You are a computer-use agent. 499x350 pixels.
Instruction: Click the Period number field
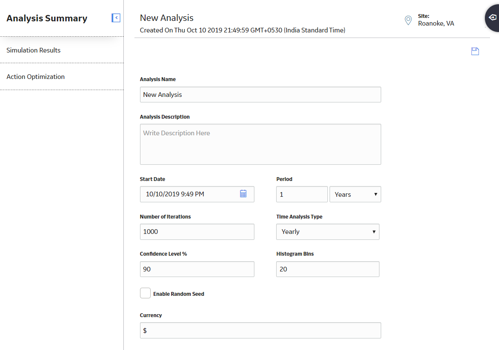pyautogui.click(x=302, y=194)
